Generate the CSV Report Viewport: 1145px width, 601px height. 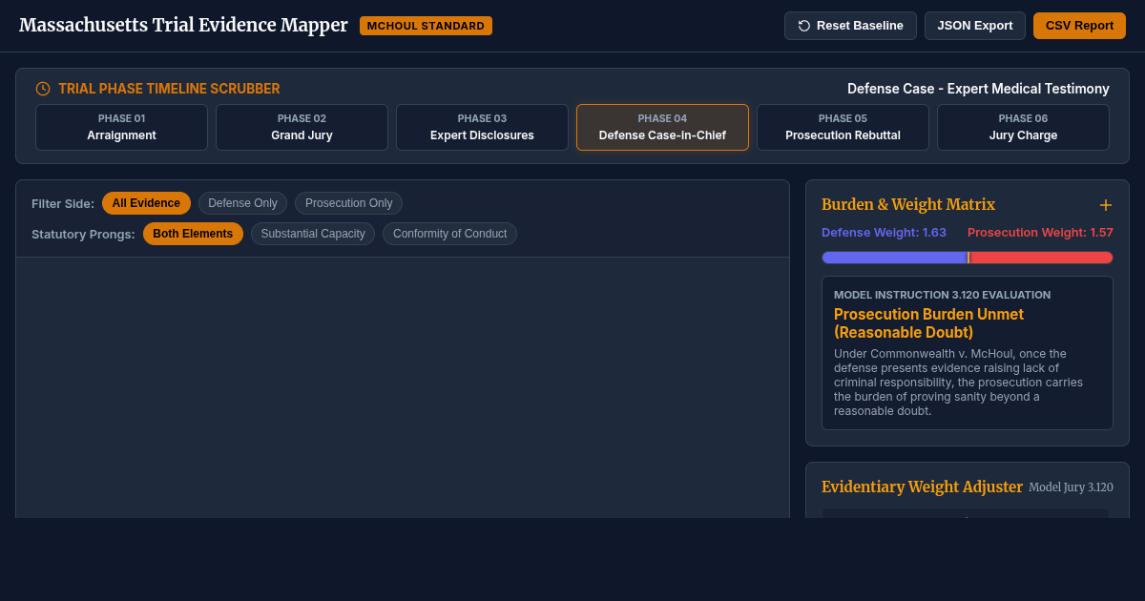1079,26
